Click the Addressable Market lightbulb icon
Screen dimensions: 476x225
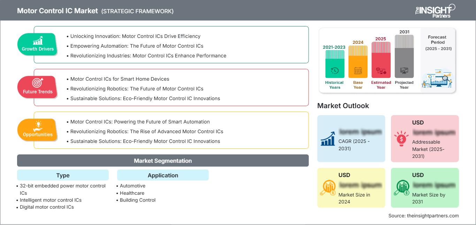click(401, 138)
